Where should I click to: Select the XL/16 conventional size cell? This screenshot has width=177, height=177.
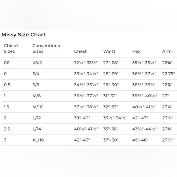point(38,140)
